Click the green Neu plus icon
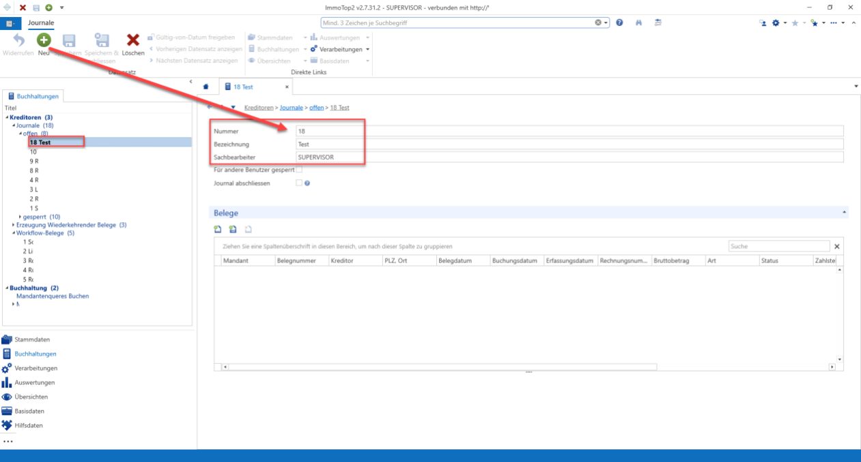This screenshot has width=861, height=462. coord(44,40)
